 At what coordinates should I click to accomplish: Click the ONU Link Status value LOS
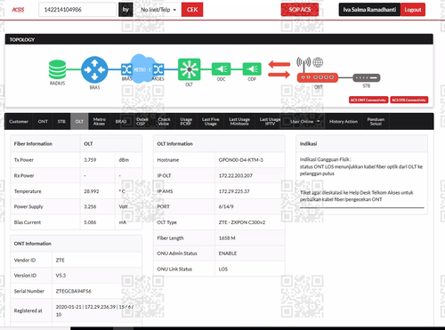tap(223, 270)
